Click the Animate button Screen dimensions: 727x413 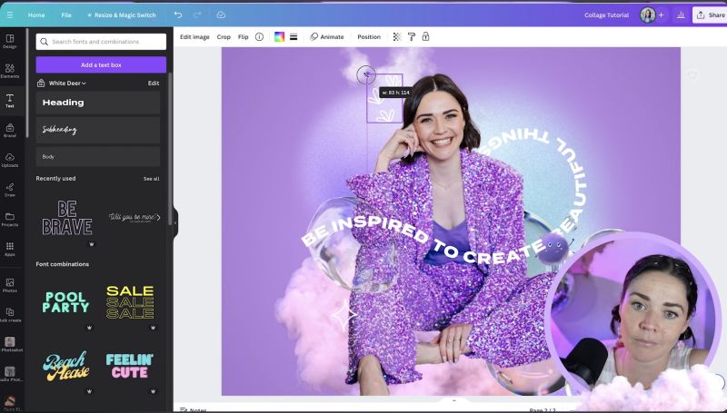pyautogui.click(x=327, y=36)
